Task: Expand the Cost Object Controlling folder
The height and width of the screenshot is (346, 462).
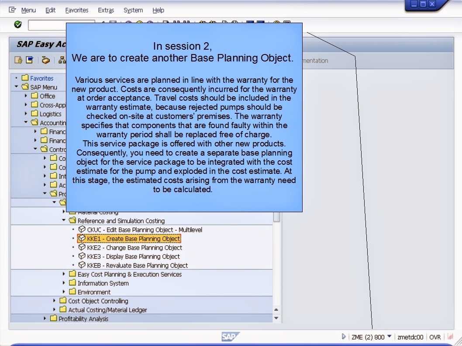Action: pyautogui.click(x=55, y=301)
